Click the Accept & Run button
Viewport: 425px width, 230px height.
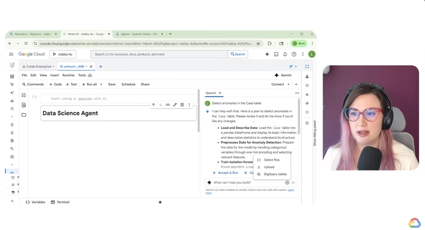(x=226, y=173)
